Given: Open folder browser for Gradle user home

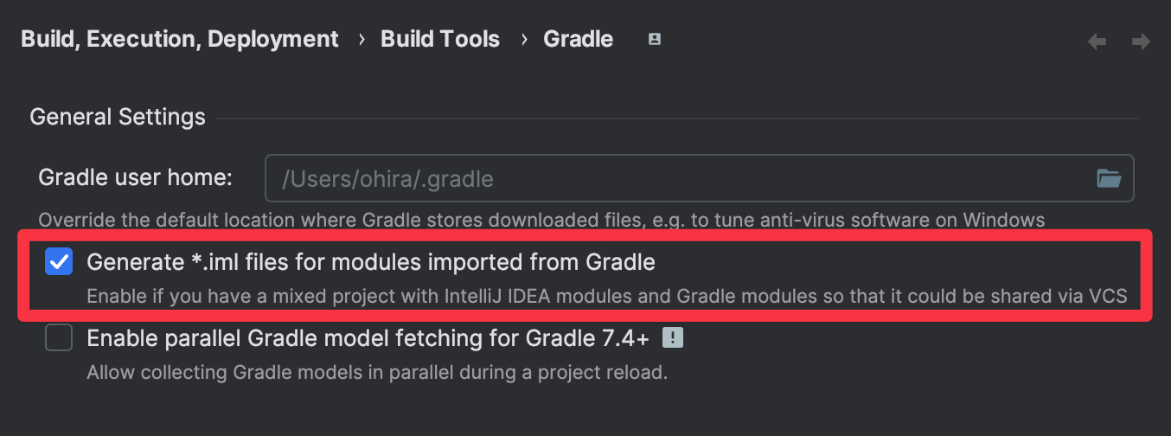Looking at the screenshot, I should (x=1109, y=179).
